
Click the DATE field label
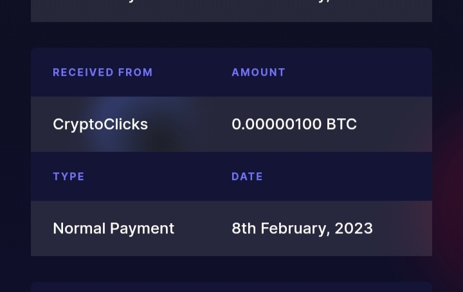click(247, 177)
